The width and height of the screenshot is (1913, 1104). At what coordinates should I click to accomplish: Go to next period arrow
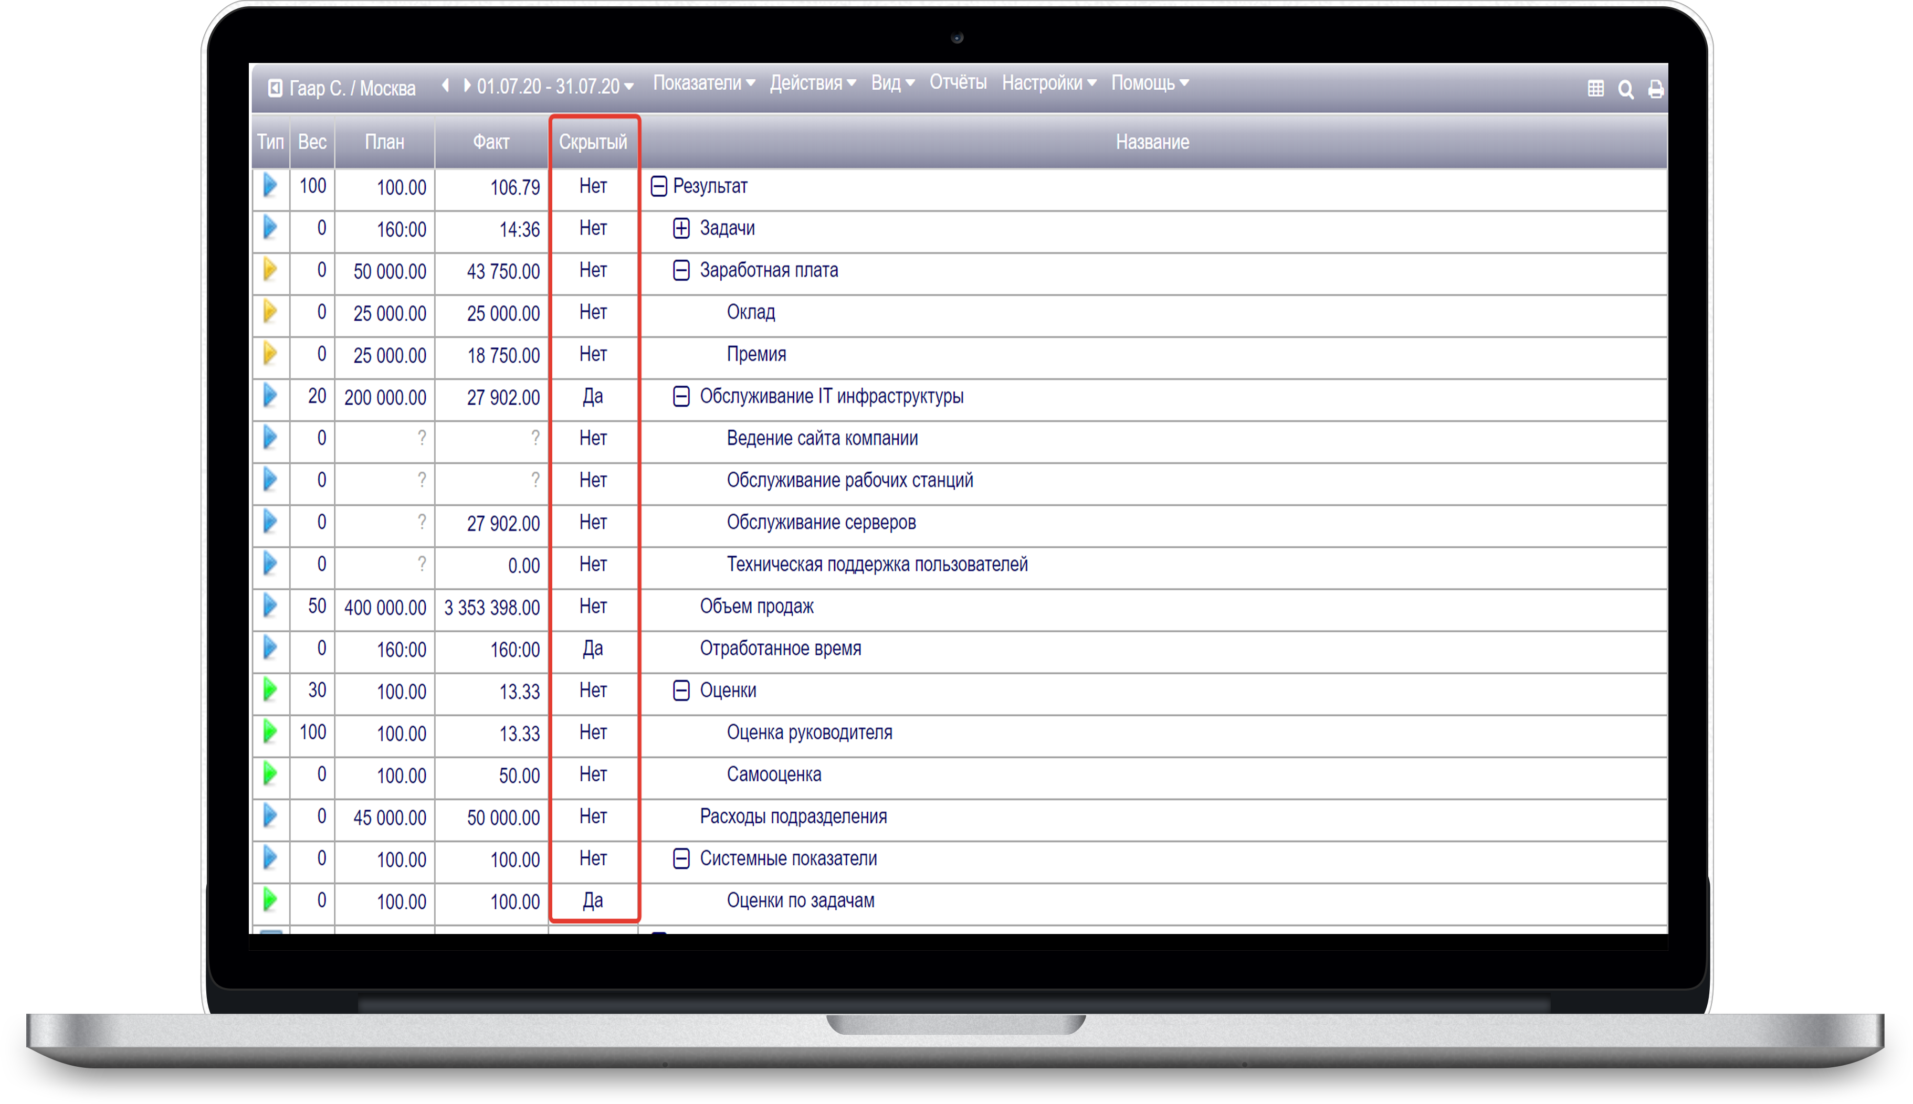pos(467,86)
